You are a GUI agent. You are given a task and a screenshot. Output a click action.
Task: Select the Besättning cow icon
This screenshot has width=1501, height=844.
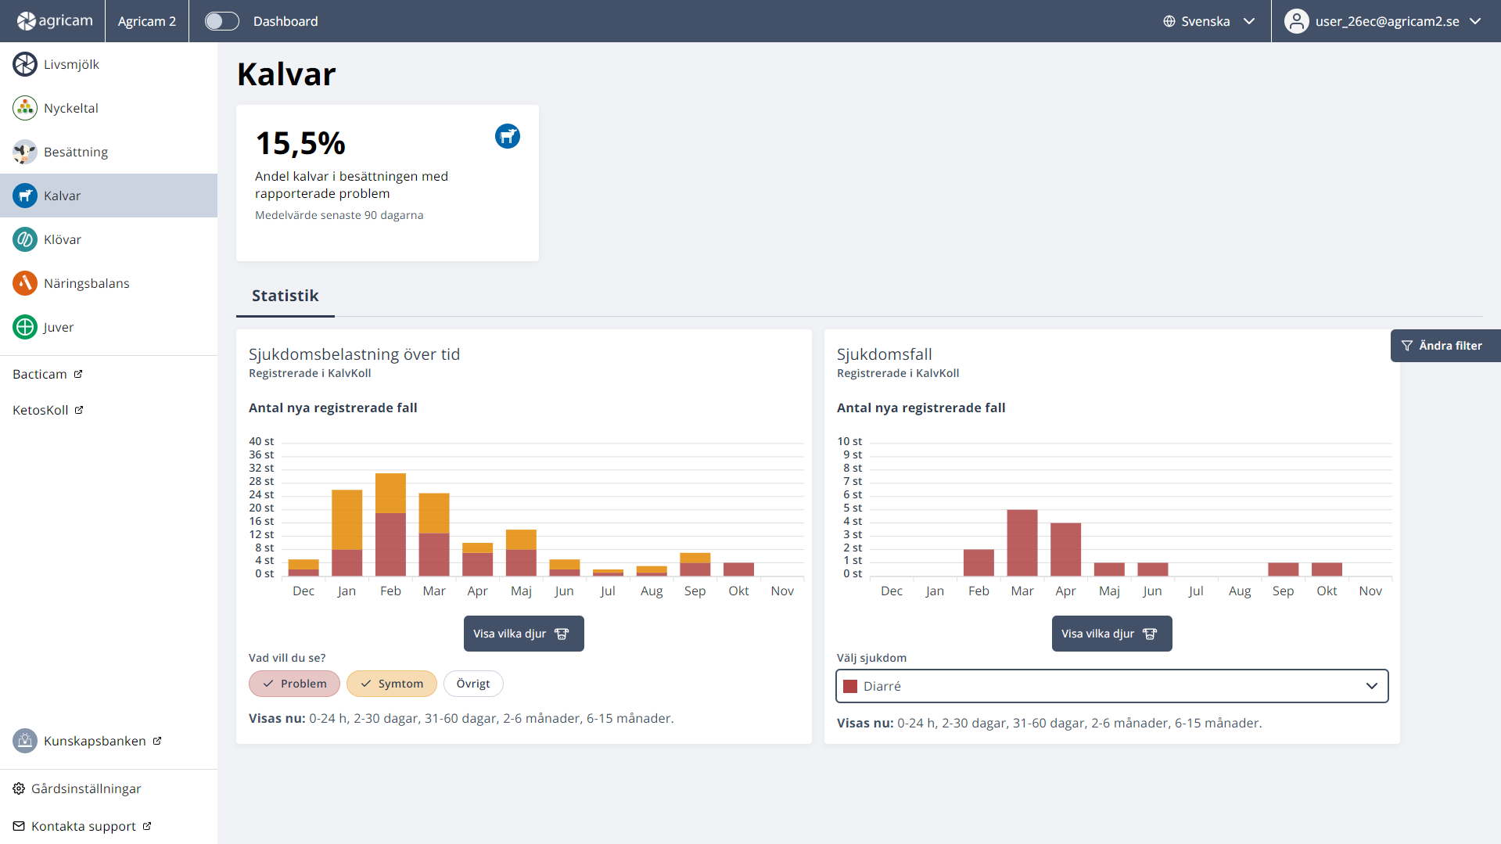pyautogui.click(x=25, y=152)
